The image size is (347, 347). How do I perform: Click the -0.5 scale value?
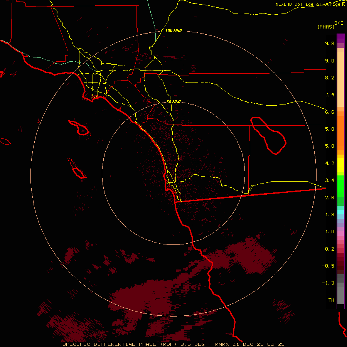[328, 266]
